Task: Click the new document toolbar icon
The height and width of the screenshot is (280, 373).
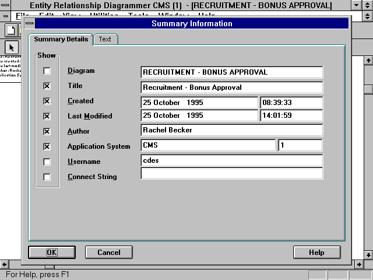Action: click(11, 30)
